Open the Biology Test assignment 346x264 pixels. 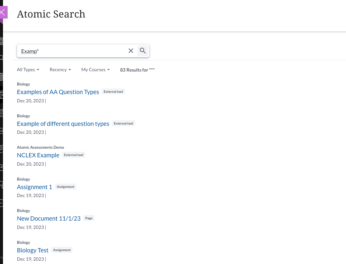click(x=33, y=250)
